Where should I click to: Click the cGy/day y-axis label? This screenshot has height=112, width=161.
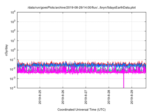(x=8, y=50)
